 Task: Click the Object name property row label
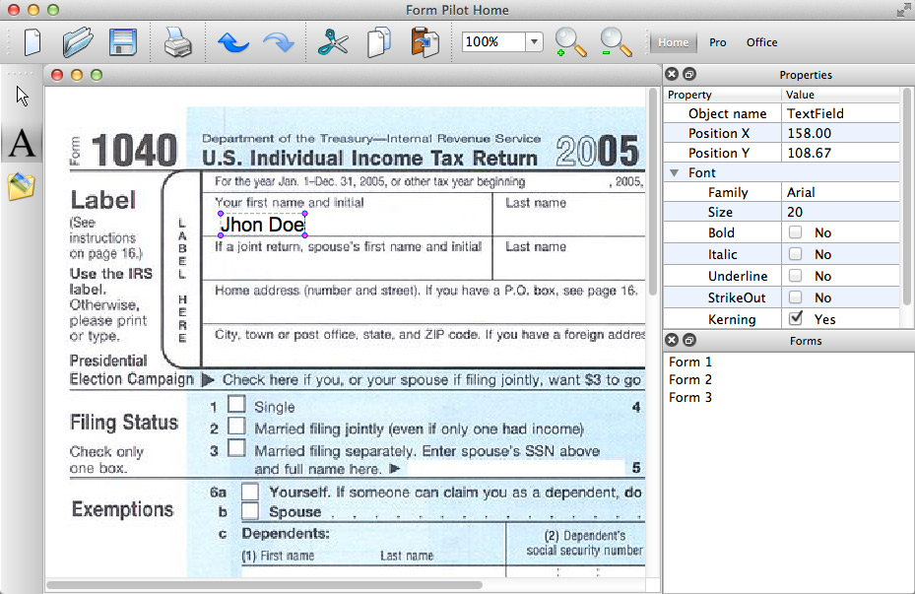727,113
